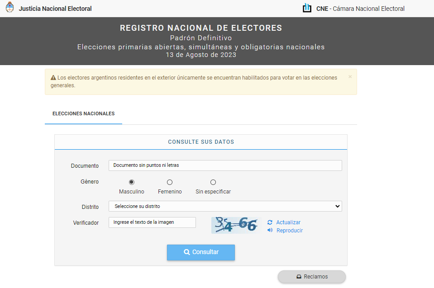This screenshot has width=434, height=288.
Task: Click the magnifier icon on Consultar
Action: pos(186,252)
